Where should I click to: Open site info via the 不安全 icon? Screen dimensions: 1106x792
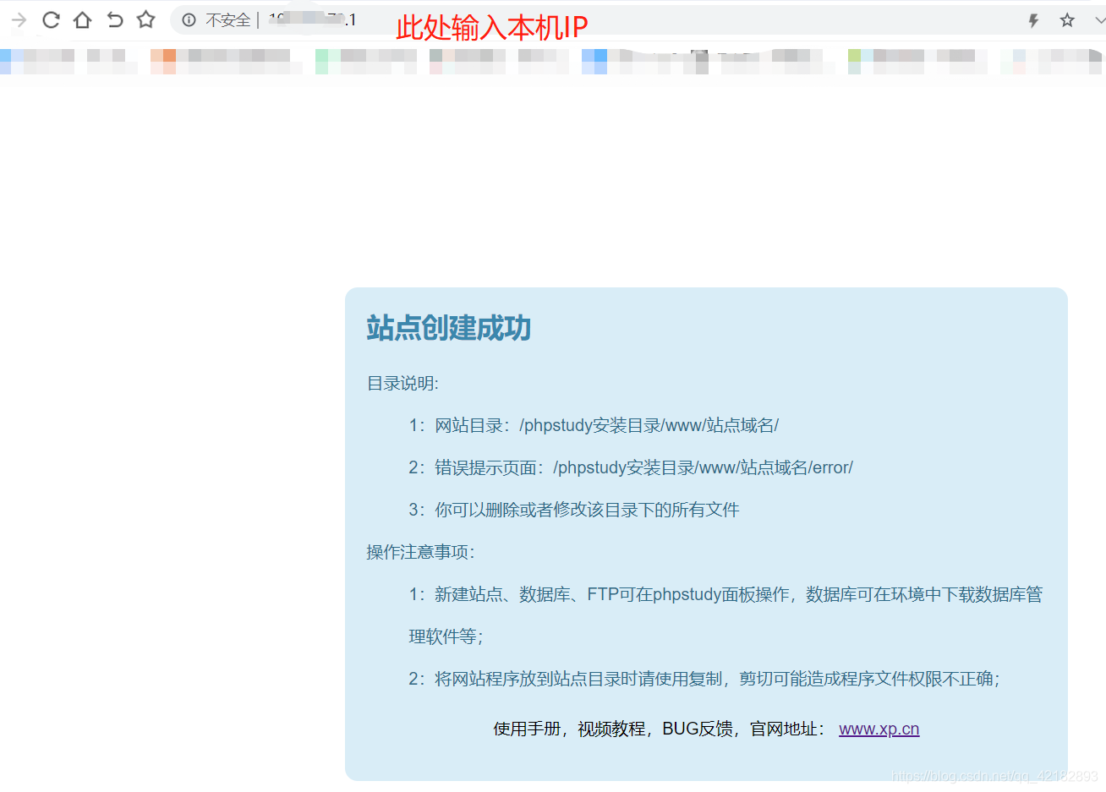[x=189, y=20]
